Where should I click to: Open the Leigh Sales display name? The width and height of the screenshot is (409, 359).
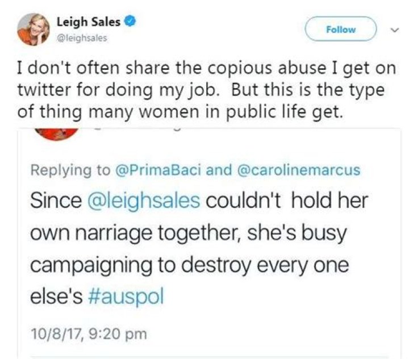(89, 23)
